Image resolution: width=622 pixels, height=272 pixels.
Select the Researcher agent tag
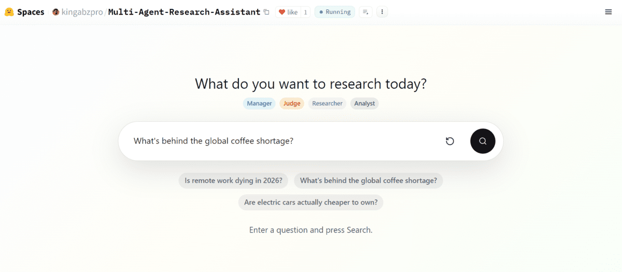click(327, 104)
